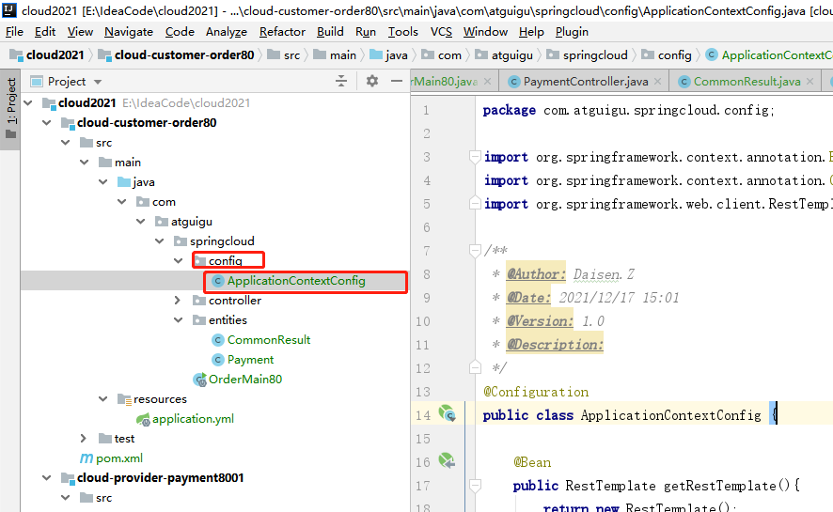Screen dimensions: 833x512
Task: Click springcloud breadcrumb in navigation bar
Action: coord(587,55)
